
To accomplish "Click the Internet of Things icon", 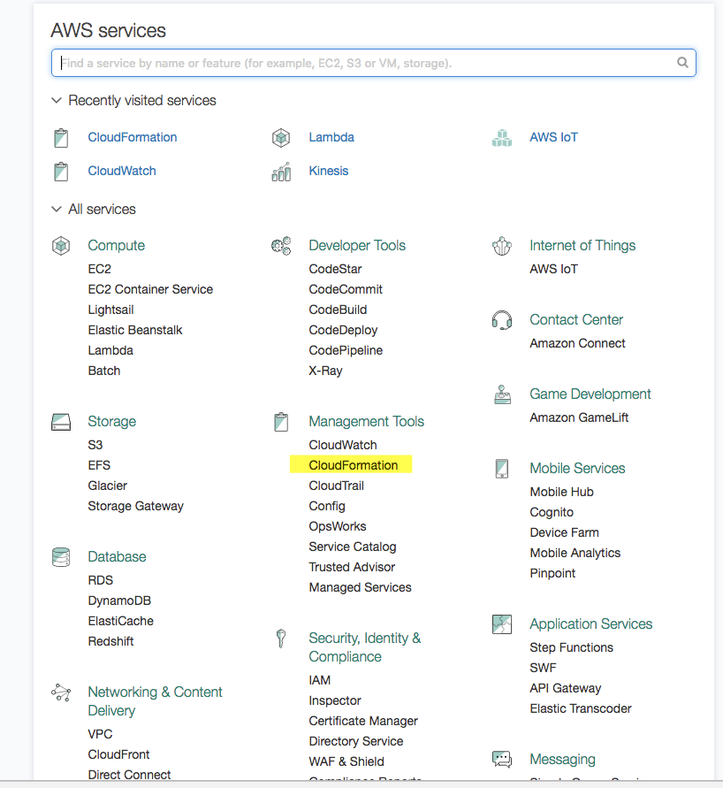I will point(502,246).
